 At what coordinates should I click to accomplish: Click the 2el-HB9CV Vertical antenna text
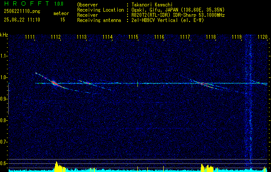[168, 20]
